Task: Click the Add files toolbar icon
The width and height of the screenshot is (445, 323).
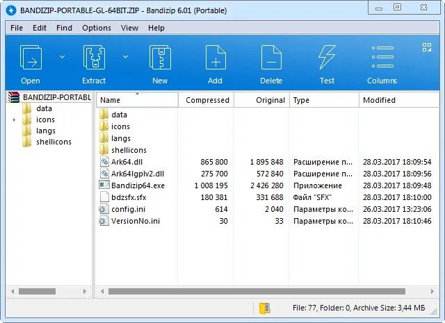Action: pos(216,58)
